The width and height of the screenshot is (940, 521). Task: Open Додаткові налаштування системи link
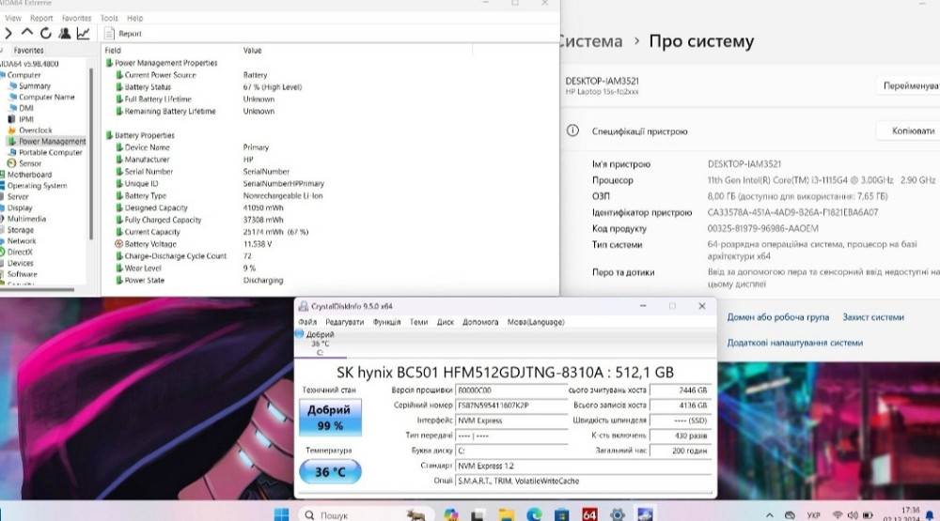coord(795,344)
